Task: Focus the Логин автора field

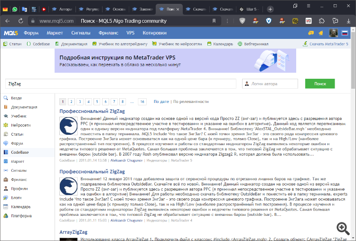Action: point(270,84)
